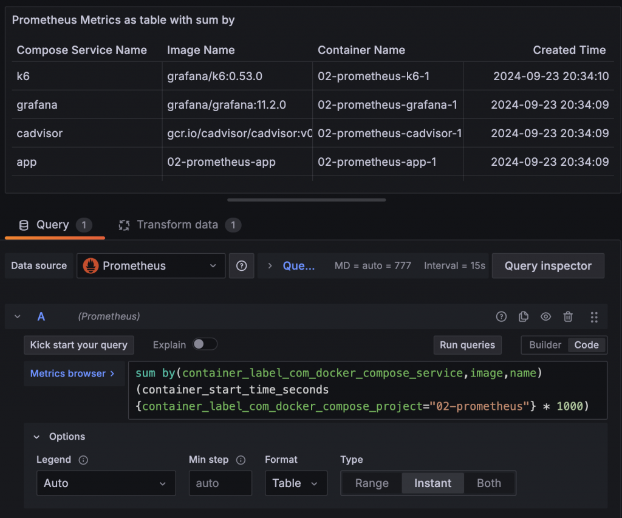Click the data source help icon
This screenshot has width=622, height=518.
[x=242, y=266]
